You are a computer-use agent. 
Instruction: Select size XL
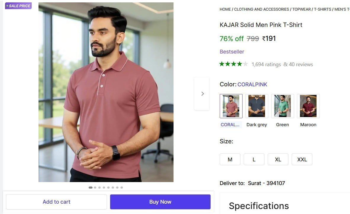point(278,159)
